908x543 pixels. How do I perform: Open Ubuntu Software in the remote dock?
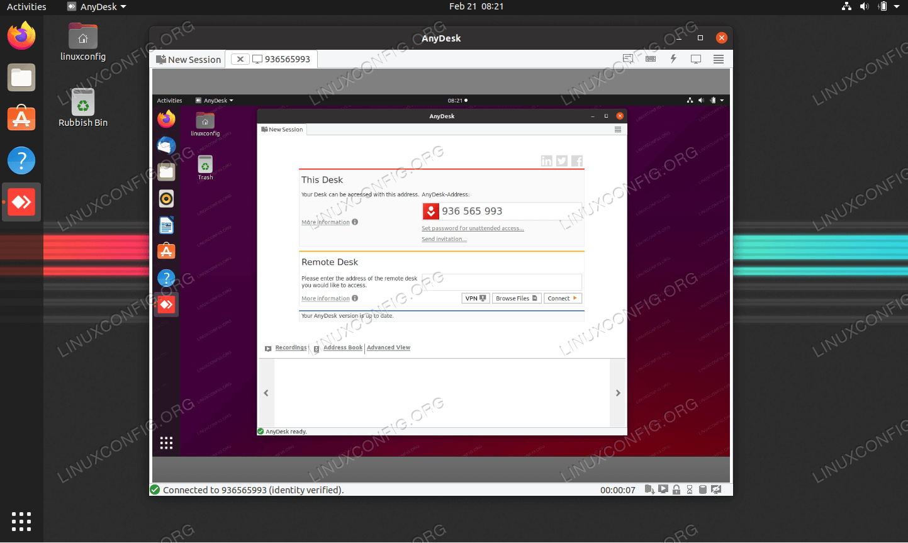[x=166, y=251]
